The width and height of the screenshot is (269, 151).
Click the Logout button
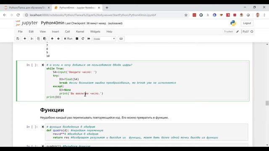(247, 23)
